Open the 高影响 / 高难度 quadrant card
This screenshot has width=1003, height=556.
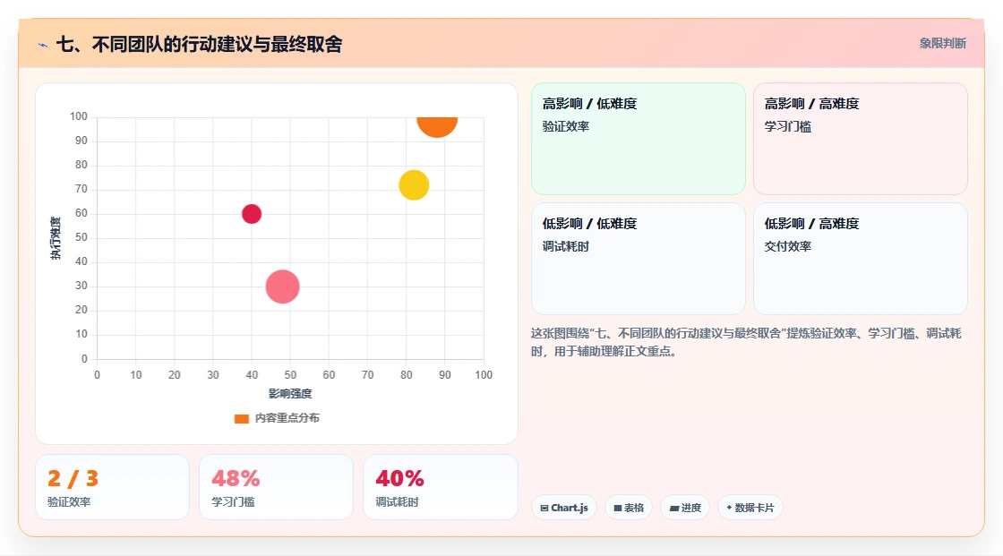861,139
